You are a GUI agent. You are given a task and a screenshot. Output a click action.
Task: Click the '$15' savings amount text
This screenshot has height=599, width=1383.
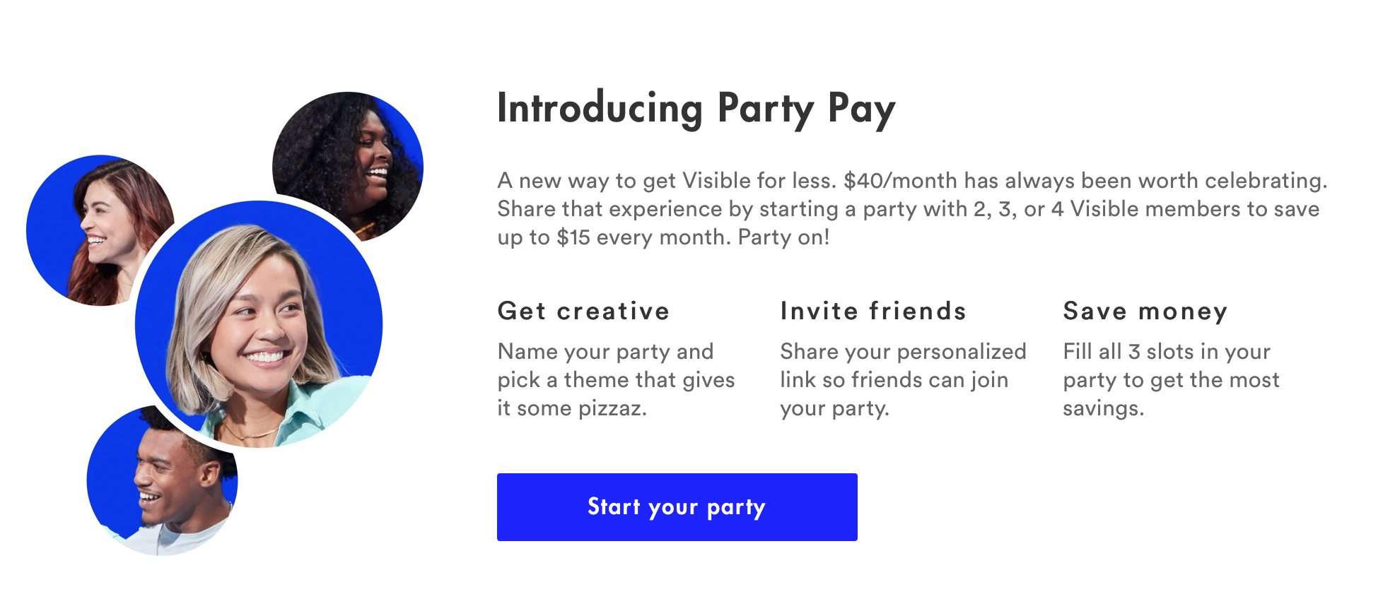[573, 237]
